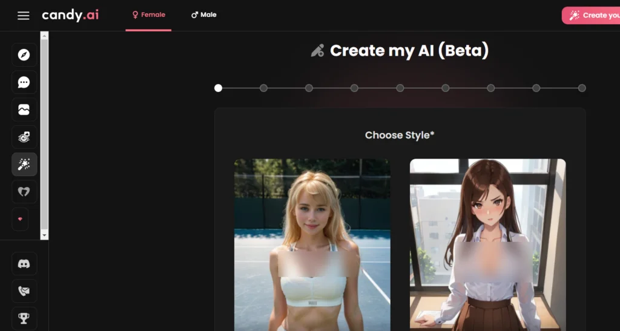Screen dimensions: 620x331
Task: Open the Gallery picture icon
Action: (24, 110)
